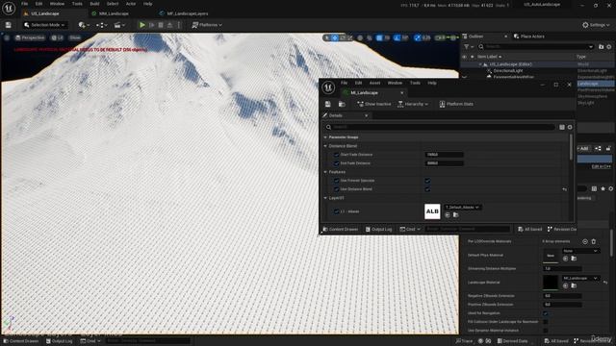Toggle rotation snap icon in viewport toolbar
Image resolution: width=616 pixels, height=346 pixels.
(x=397, y=37)
